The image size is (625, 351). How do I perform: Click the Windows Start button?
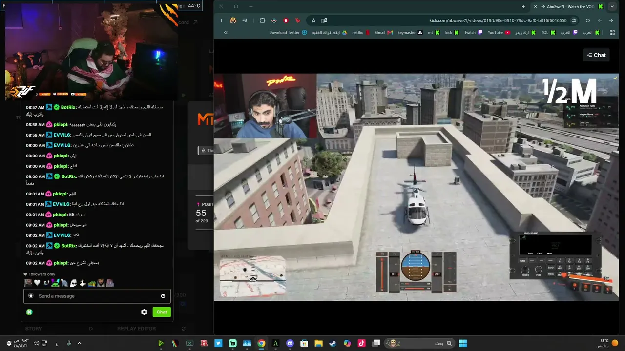462,343
